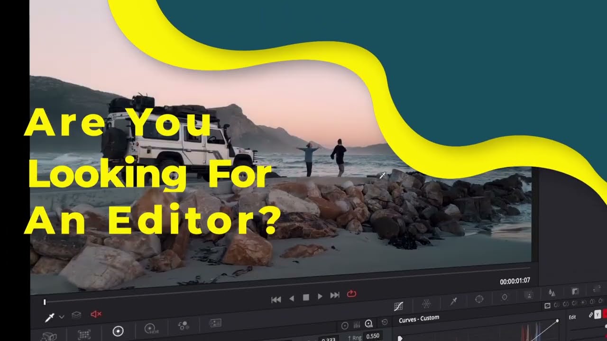Screen dimensions: 607x341
Task: Stop playback
Action: 306,297
